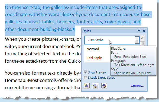Image resolution: width=159 pixels, height=102 pixels.
Task: Click the text "building blocks."
Action: 56,29
